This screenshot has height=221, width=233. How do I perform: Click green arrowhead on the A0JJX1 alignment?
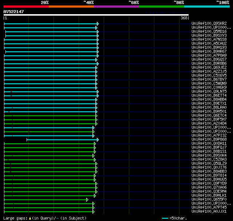pyautogui.click(x=94, y=212)
